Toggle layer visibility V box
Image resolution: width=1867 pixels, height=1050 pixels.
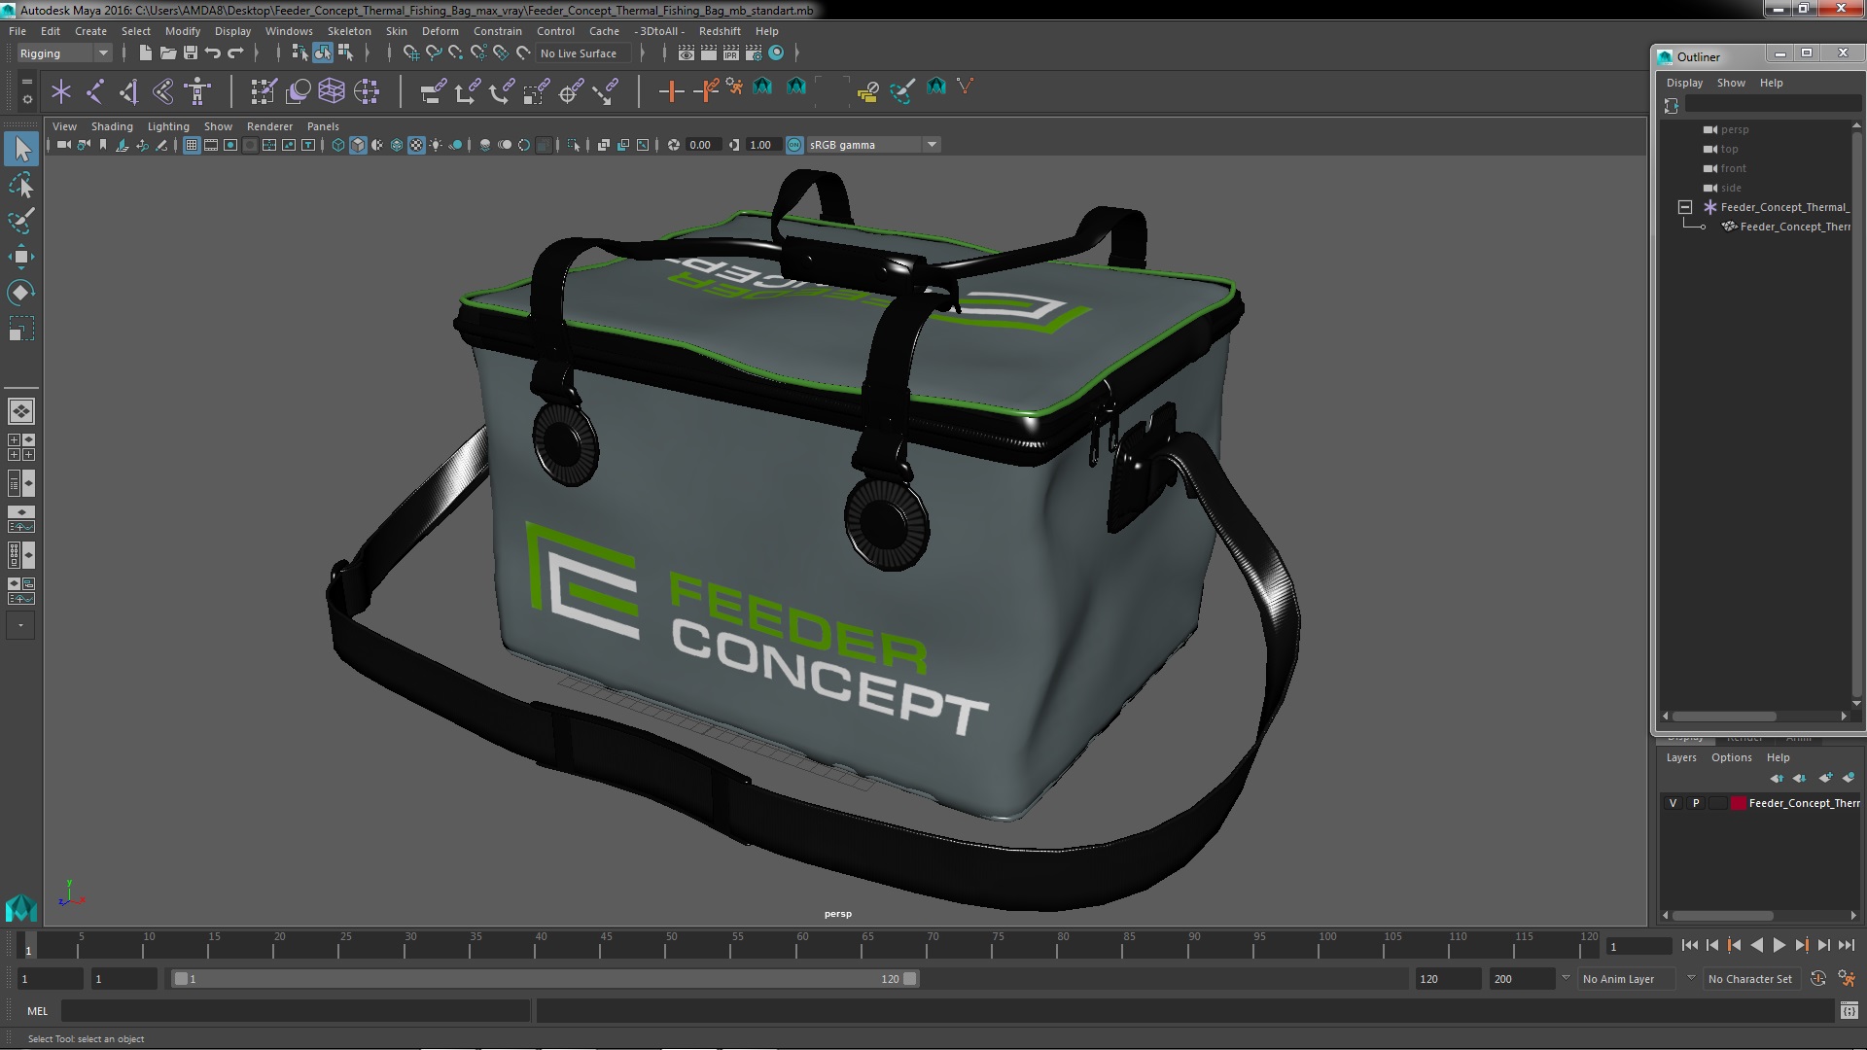click(x=1673, y=803)
